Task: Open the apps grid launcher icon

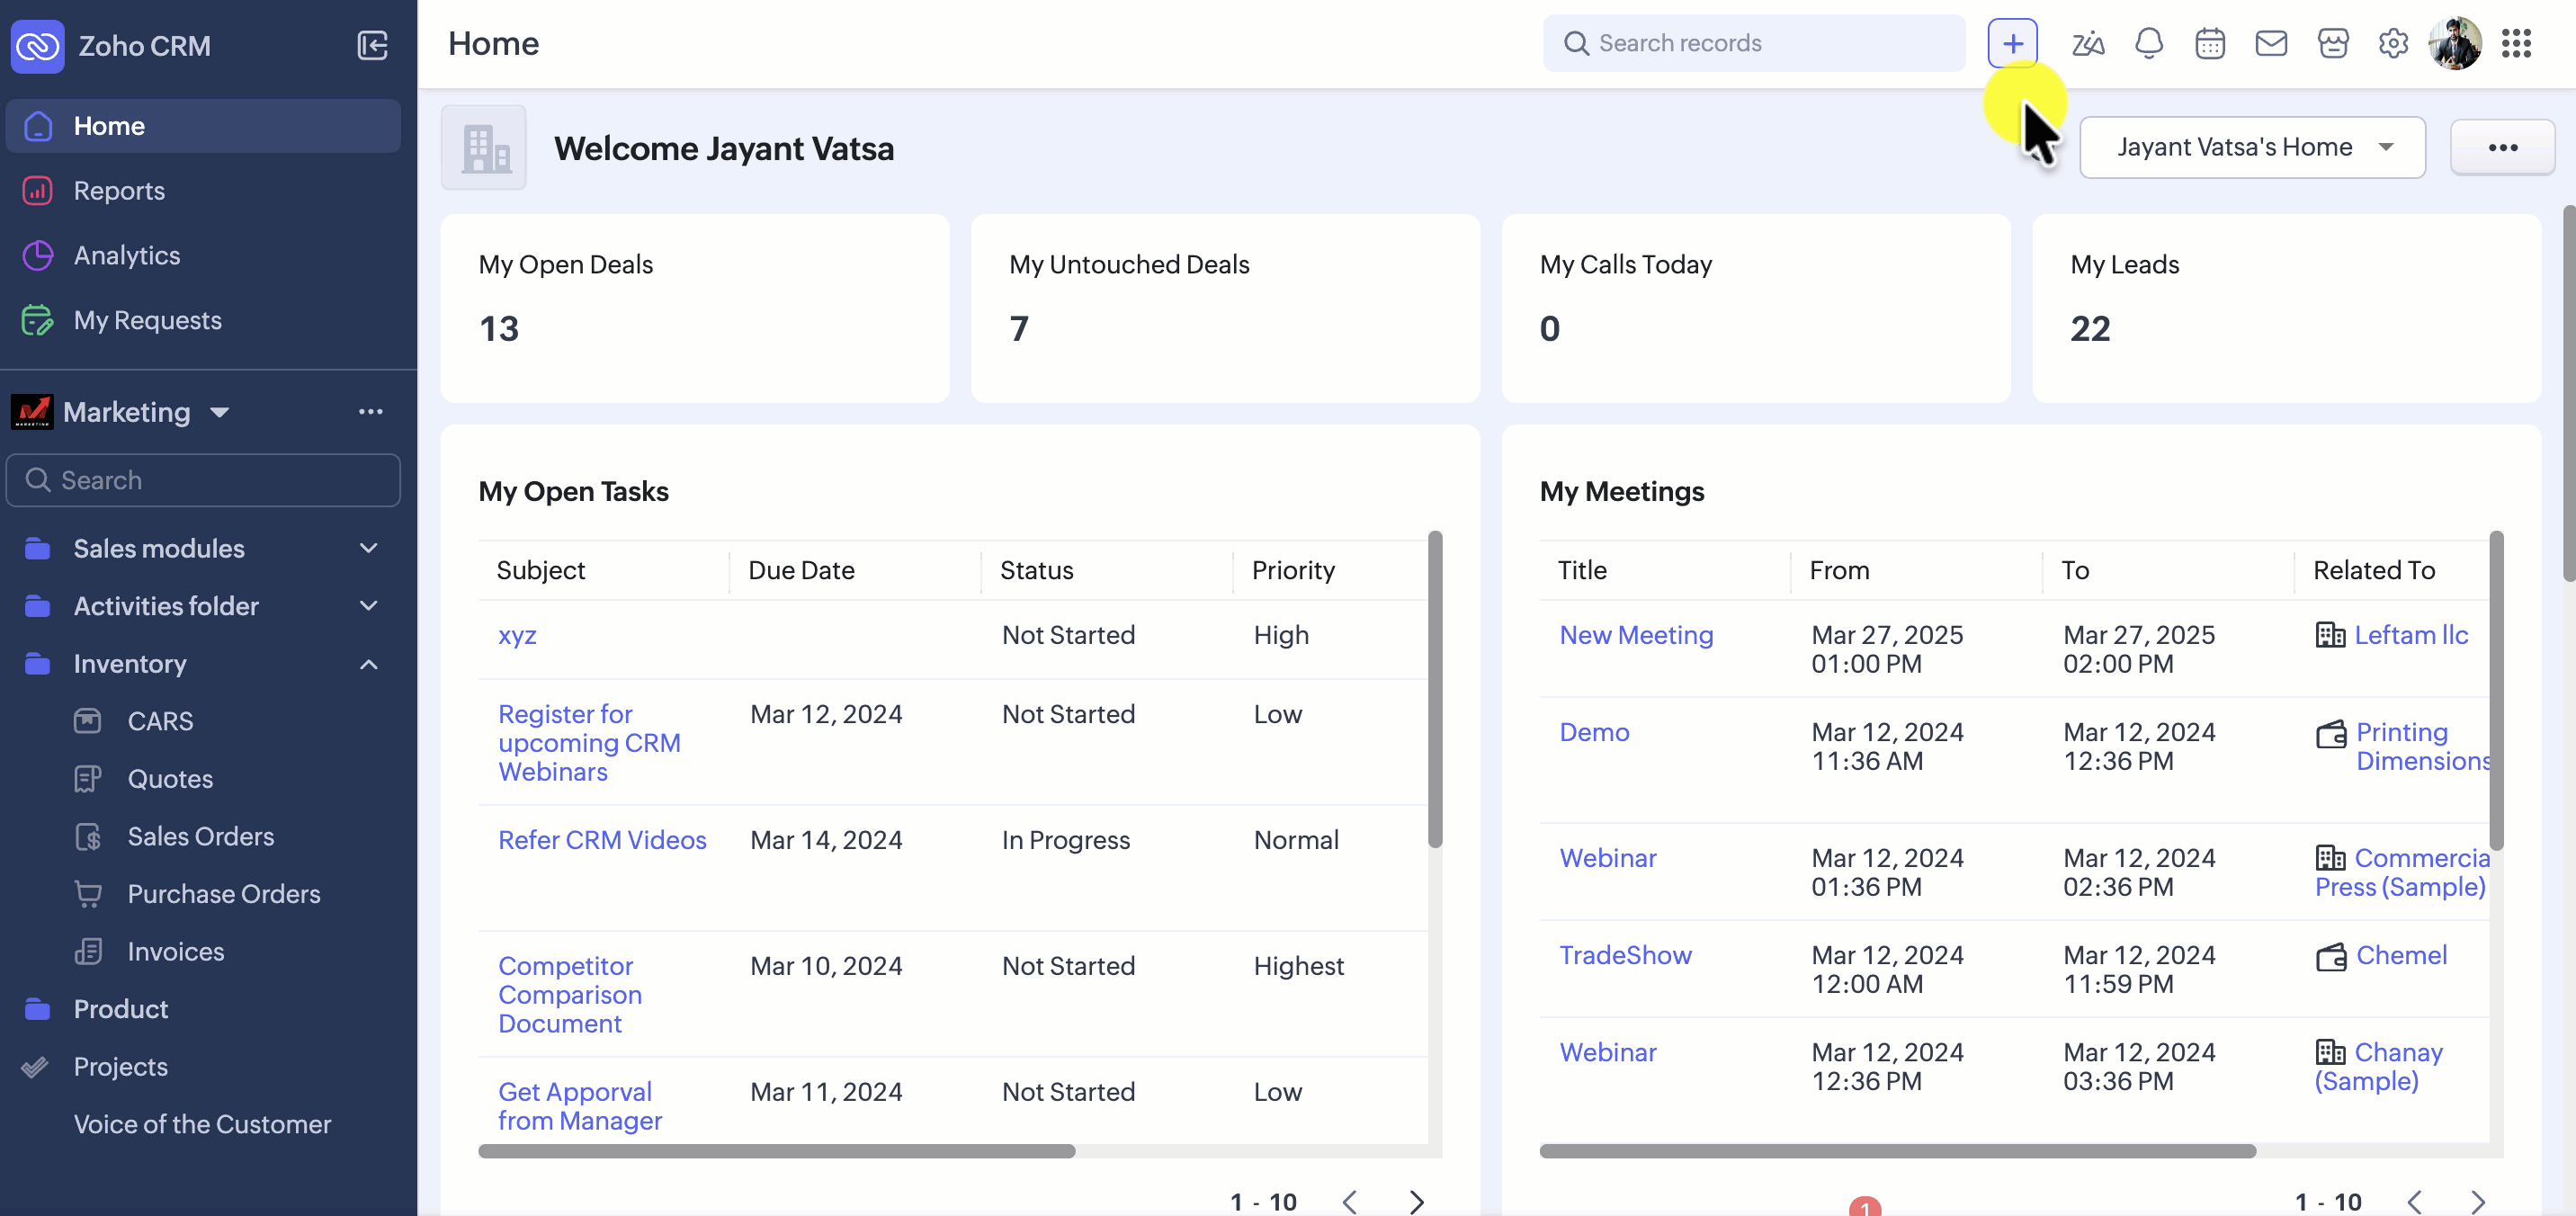Action: pos(2516,44)
